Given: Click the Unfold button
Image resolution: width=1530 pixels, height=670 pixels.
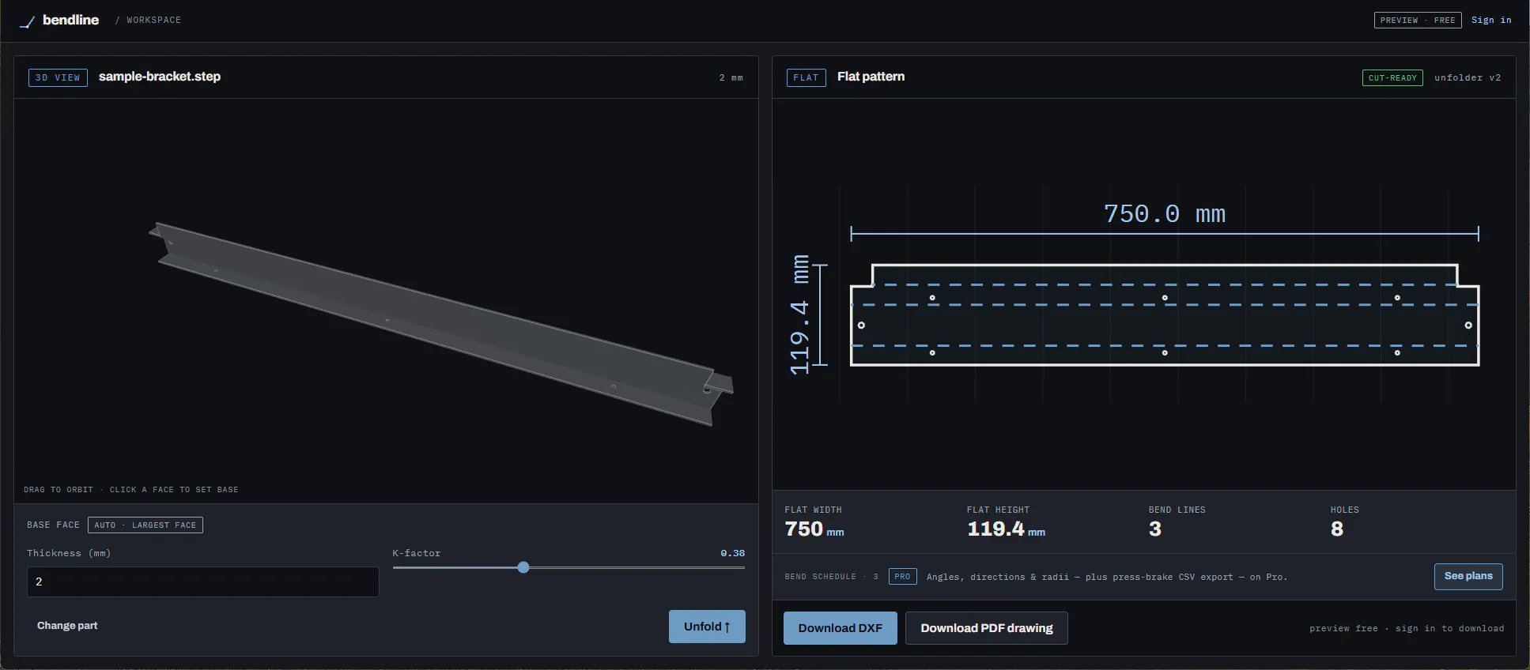Looking at the screenshot, I should click(x=707, y=627).
